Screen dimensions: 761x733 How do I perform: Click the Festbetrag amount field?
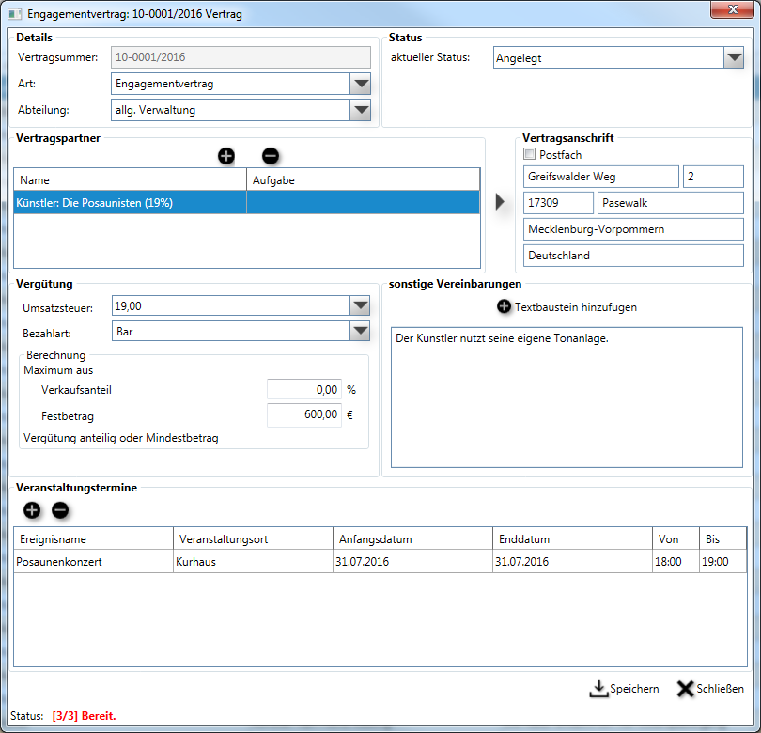[x=304, y=415]
